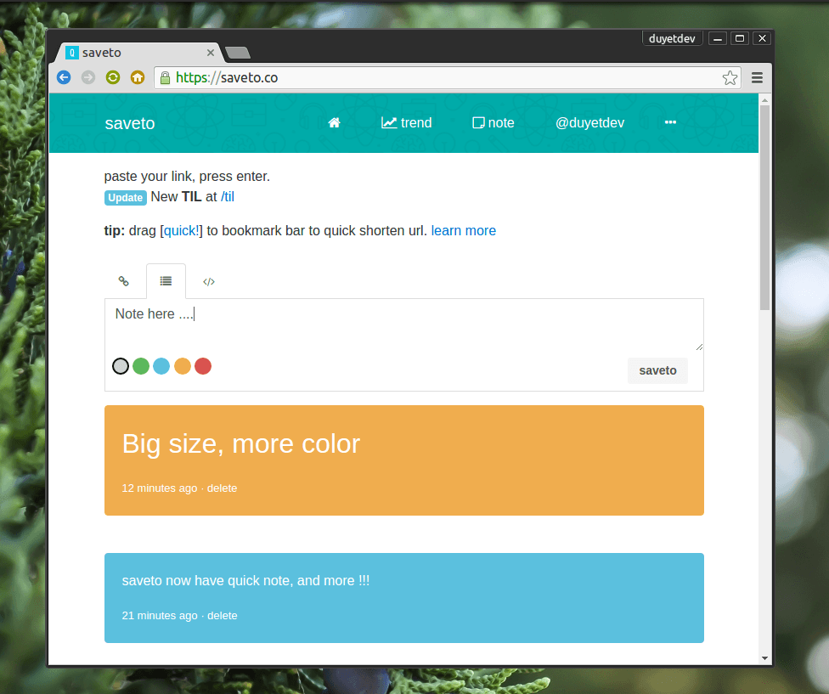The height and width of the screenshot is (694, 829).
Task: Open the browser hamburger menu
Action: pos(757,77)
